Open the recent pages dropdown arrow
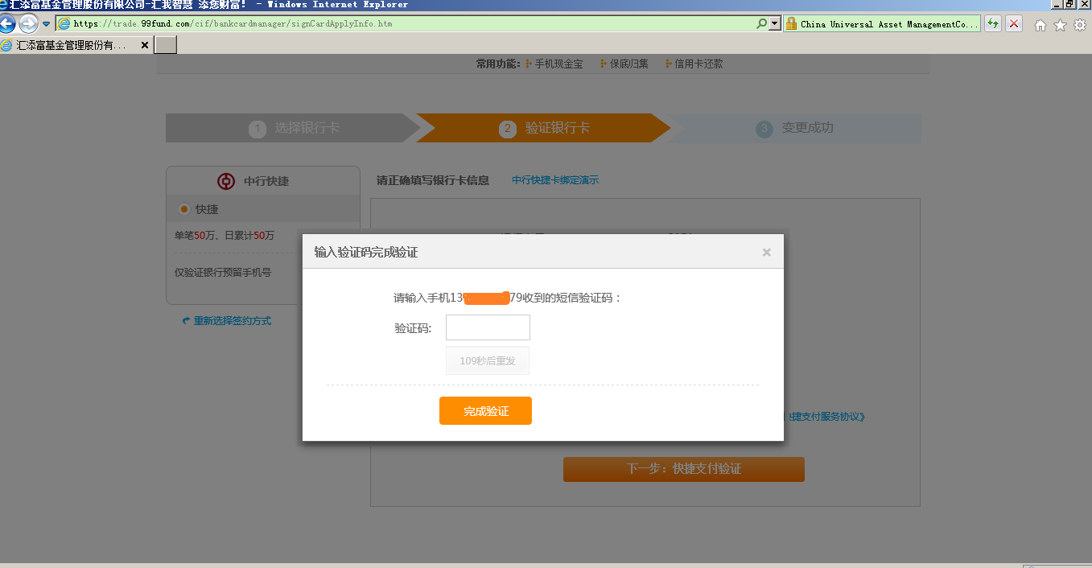The image size is (1092, 568). coord(46,24)
